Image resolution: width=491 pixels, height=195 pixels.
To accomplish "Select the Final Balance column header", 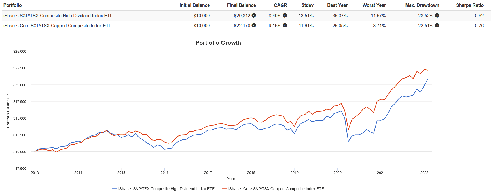I will 241,5.
